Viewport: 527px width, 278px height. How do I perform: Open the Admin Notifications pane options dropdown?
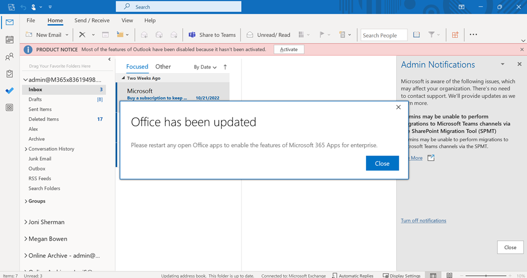pos(503,64)
